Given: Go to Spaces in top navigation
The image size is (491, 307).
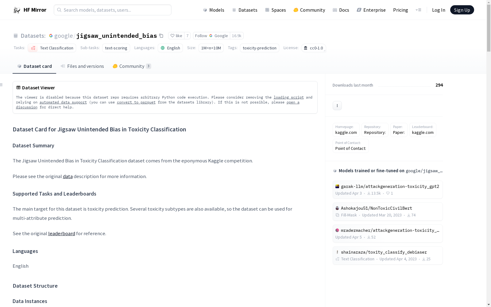Looking at the screenshot, I should 276,10.
